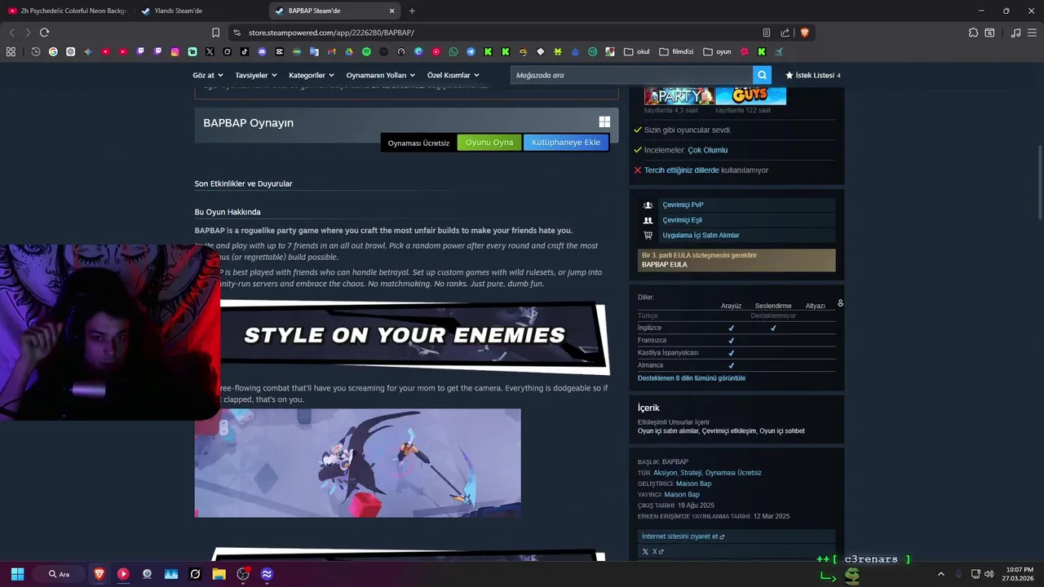Image resolution: width=1044 pixels, height=587 pixels.
Task: Open the browser extensions puzzle icon
Action: (973, 33)
